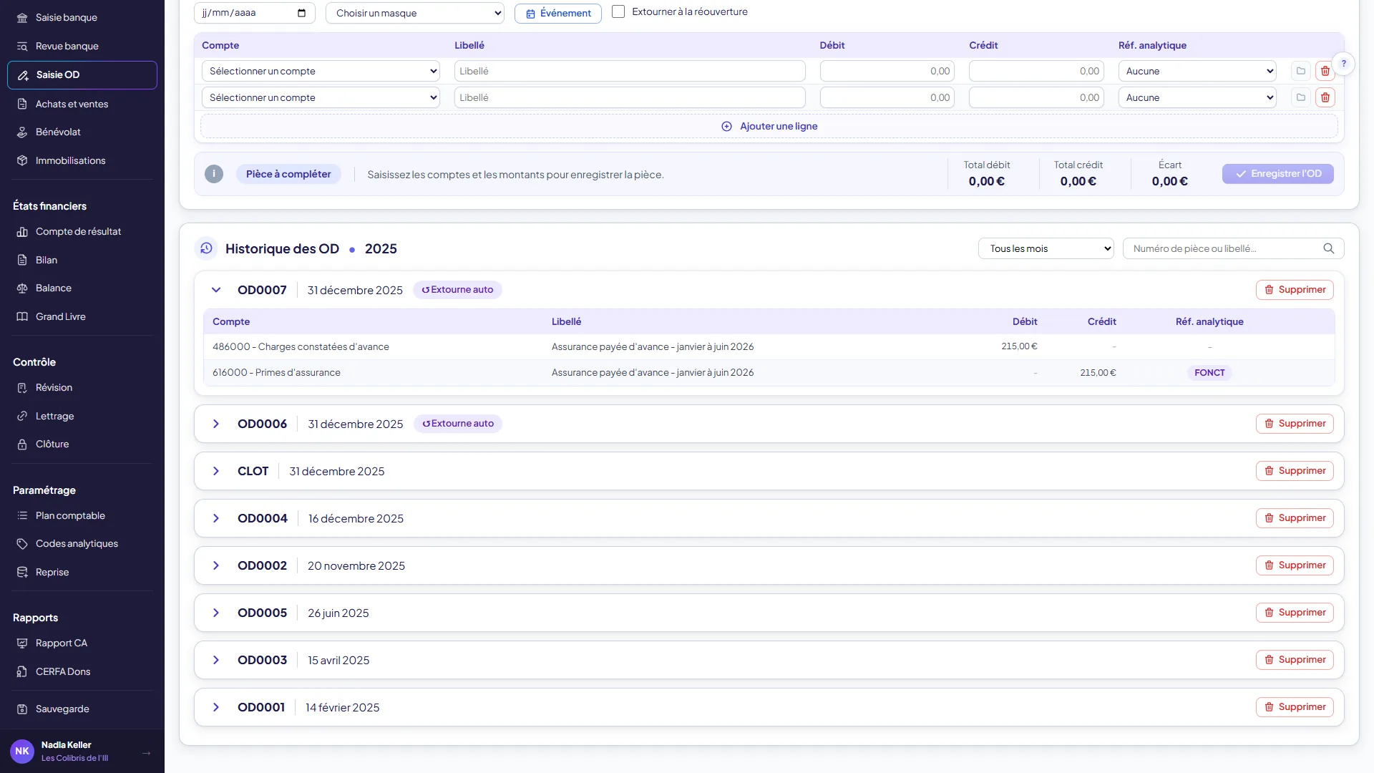
Task: Click the trash icon on the first entry line
Action: [1325, 71]
